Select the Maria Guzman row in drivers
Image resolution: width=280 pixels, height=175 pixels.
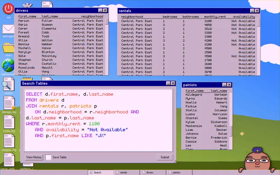pyautogui.click(x=61, y=24)
